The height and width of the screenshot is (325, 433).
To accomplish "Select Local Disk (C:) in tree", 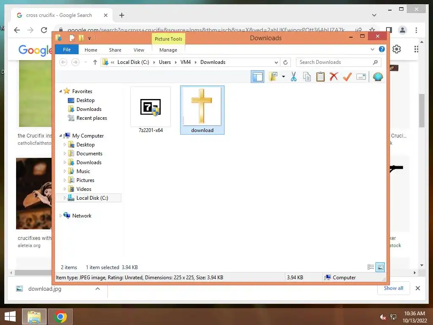I will click(92, 198).
